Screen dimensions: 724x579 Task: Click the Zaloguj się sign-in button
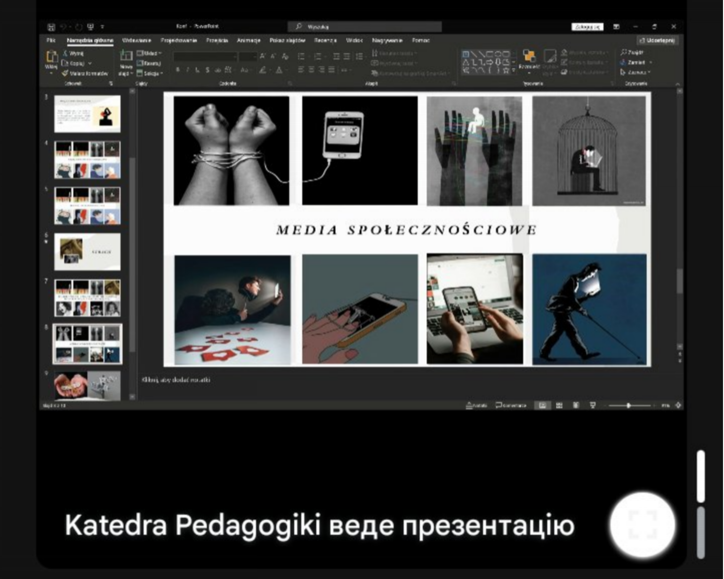pos(587,27)
